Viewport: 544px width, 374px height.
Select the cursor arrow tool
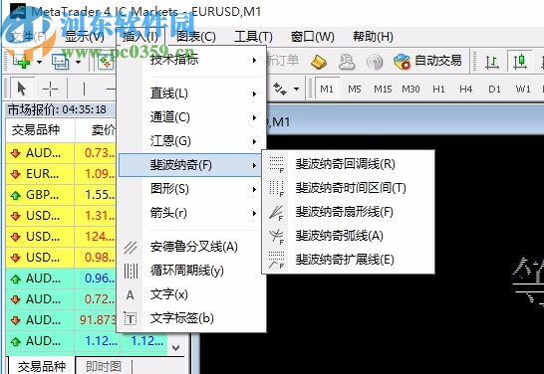pyautogui.click(x=22, y=90)
